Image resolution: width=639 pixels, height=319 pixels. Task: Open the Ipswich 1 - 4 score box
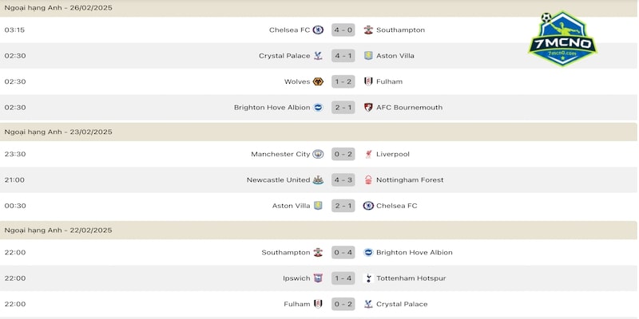click(343, 278)
